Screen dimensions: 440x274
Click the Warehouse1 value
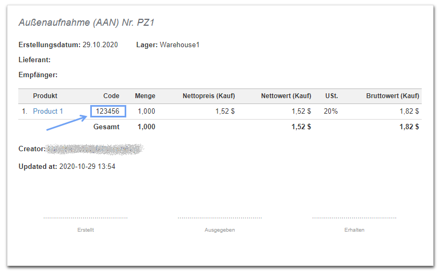tap(179, 45)
